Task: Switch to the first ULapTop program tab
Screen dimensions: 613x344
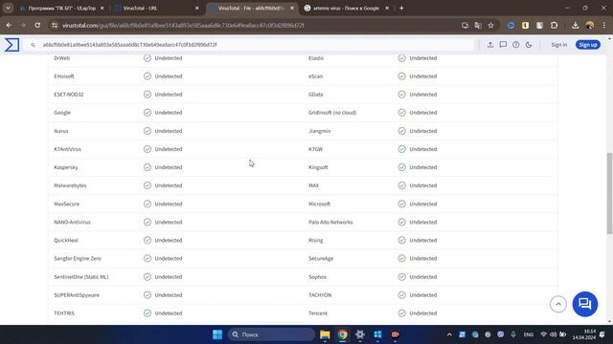Action: point(61,8)
